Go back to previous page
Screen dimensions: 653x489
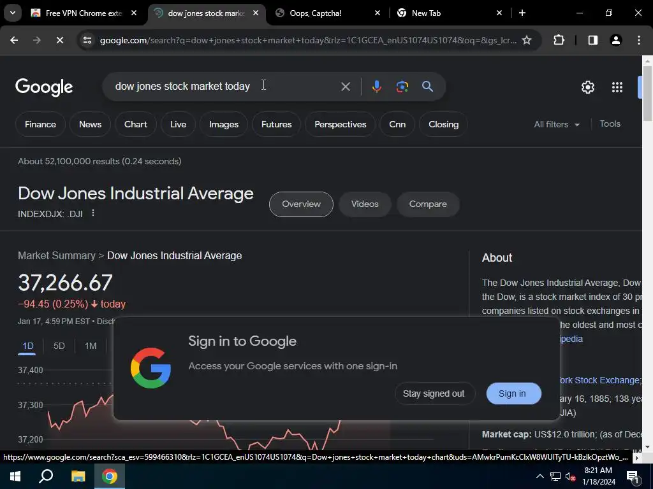point(14,40)
